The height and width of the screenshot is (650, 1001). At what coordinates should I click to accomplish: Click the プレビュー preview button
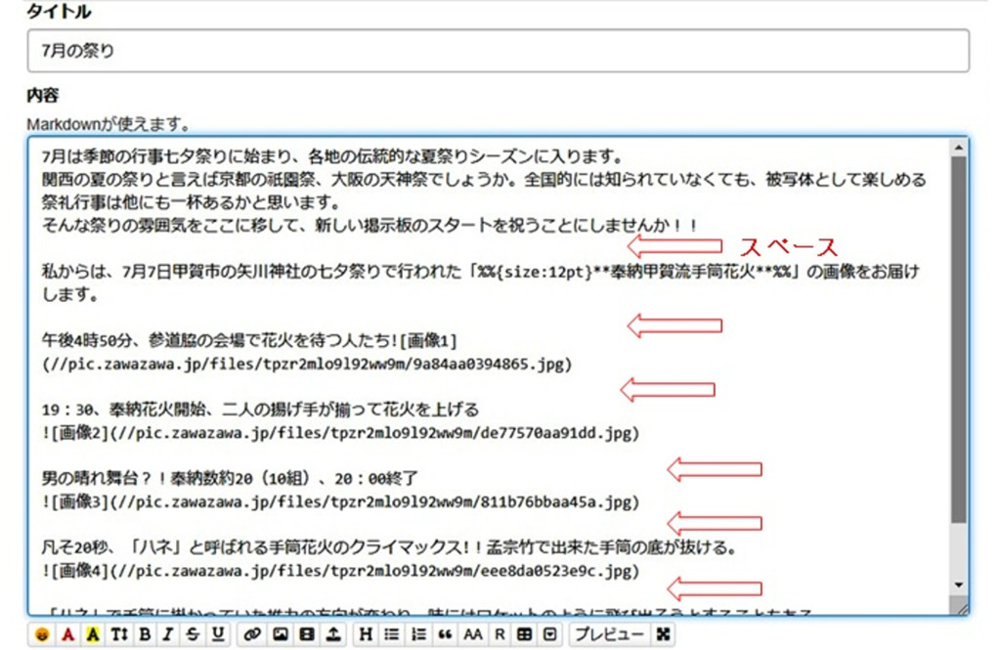[x=610, y=634]
